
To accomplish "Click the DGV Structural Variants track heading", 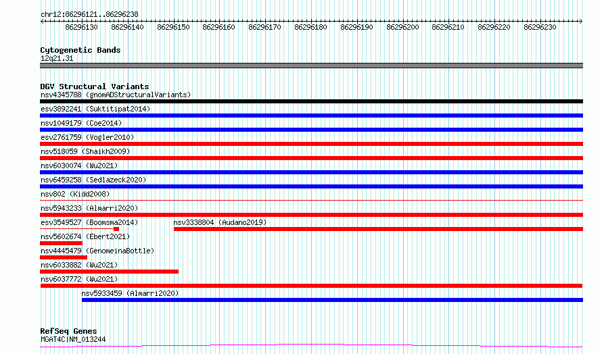I will (x=95, y=86).
